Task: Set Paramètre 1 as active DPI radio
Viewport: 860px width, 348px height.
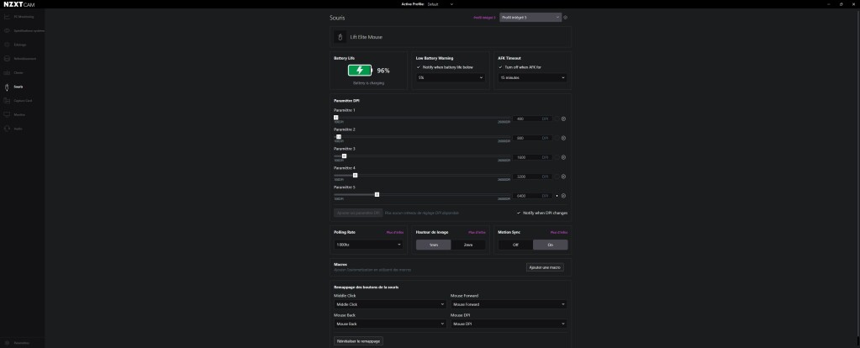Action: 557,119
